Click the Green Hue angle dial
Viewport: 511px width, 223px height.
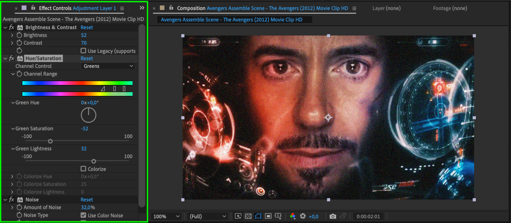pyautogui.click(x=88, y=115)
